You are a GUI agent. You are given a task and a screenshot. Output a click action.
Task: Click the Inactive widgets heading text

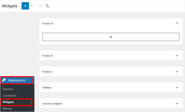(52, 104)
